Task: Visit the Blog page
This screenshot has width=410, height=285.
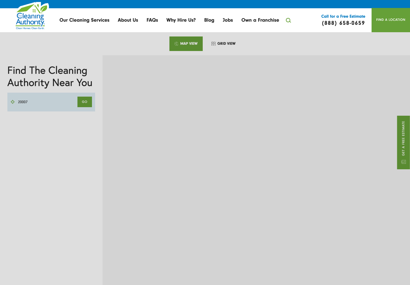Action: (x=209, y=20)
